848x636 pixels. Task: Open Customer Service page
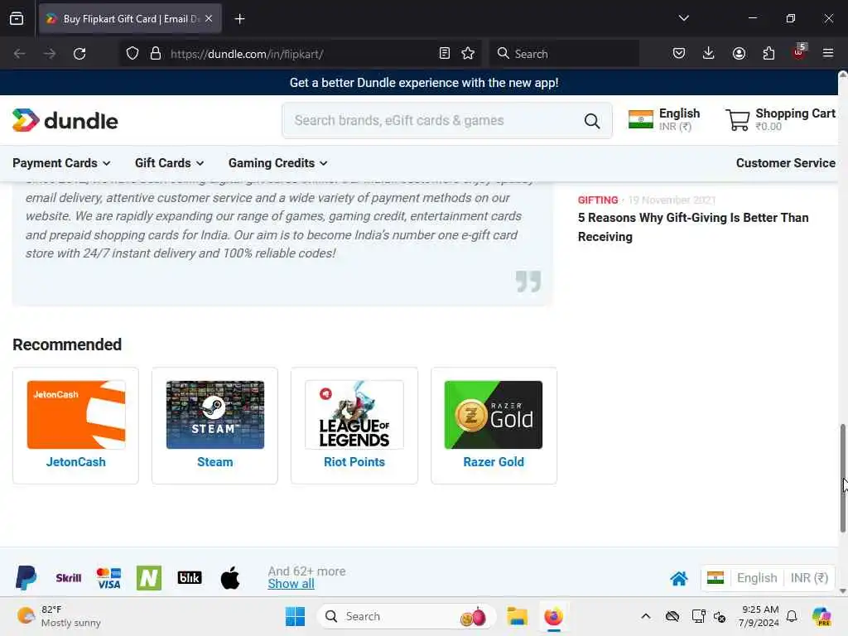(x=785, y=163)
